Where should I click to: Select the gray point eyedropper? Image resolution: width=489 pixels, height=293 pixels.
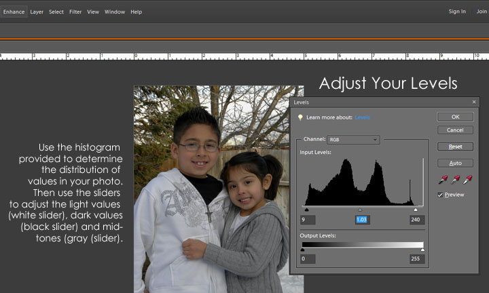pos(455,180)
